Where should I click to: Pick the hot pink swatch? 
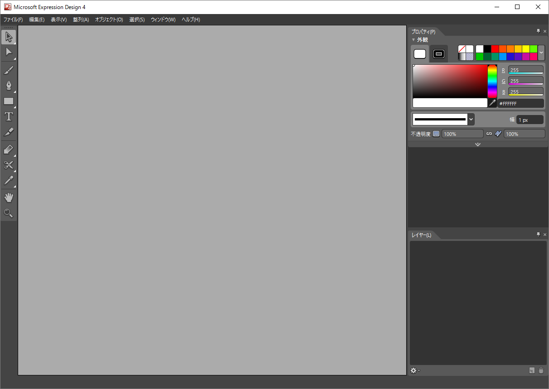pos(534,57)
